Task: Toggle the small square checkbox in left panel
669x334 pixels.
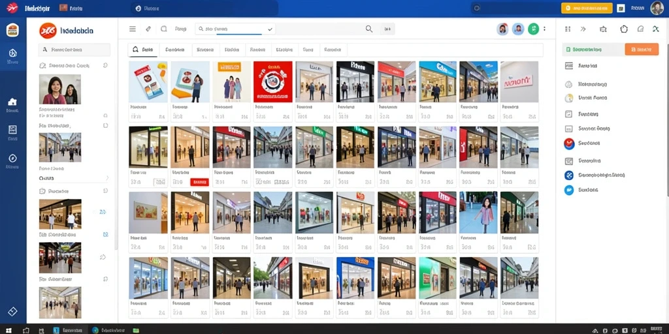Action: tap(105, 126)
